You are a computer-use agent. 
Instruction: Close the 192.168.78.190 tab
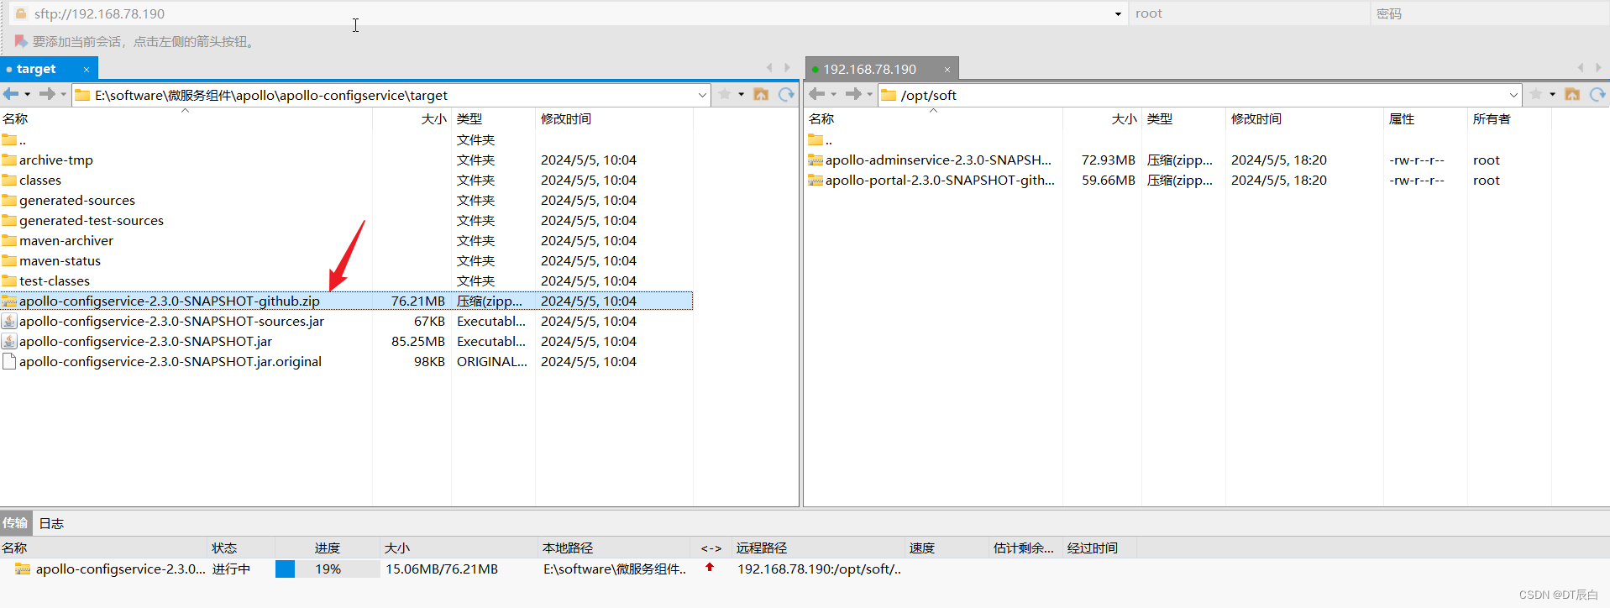point(947,70)
